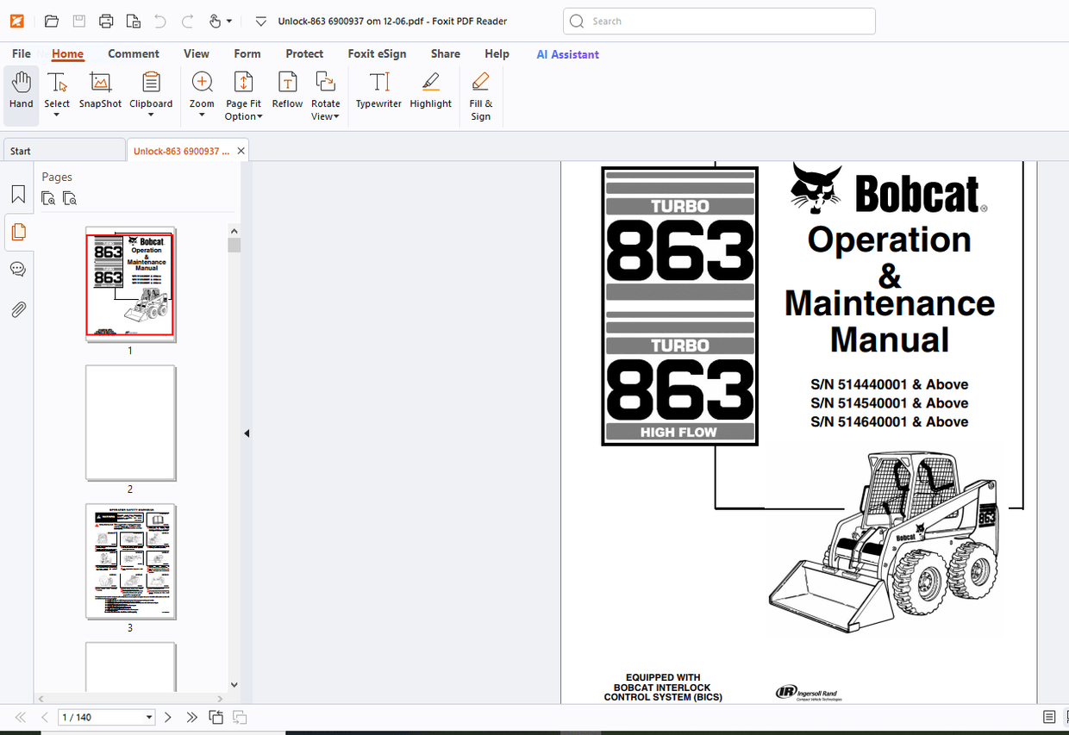Open the AI Assistant

[567, 53]
